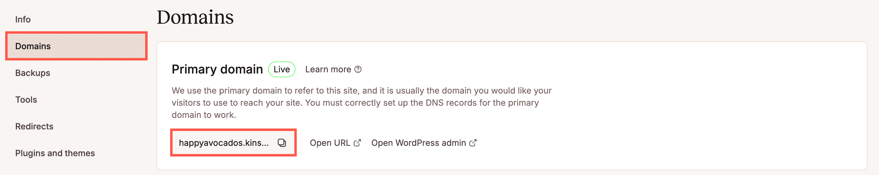879x175 pixels.
Task: Click the primary domain description paragraph
Action: pos(361,103)
